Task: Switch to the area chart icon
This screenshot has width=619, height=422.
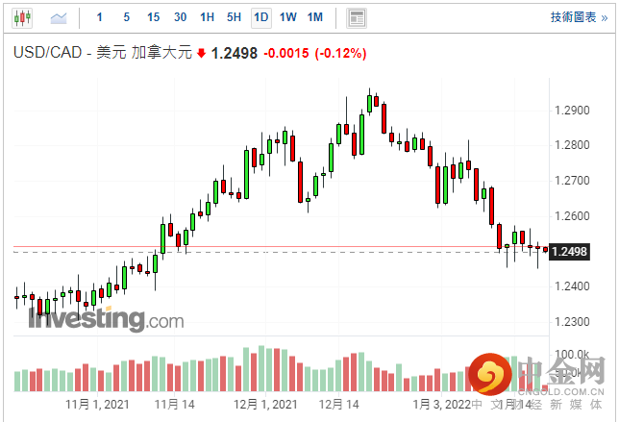Action: click(60, 17)
